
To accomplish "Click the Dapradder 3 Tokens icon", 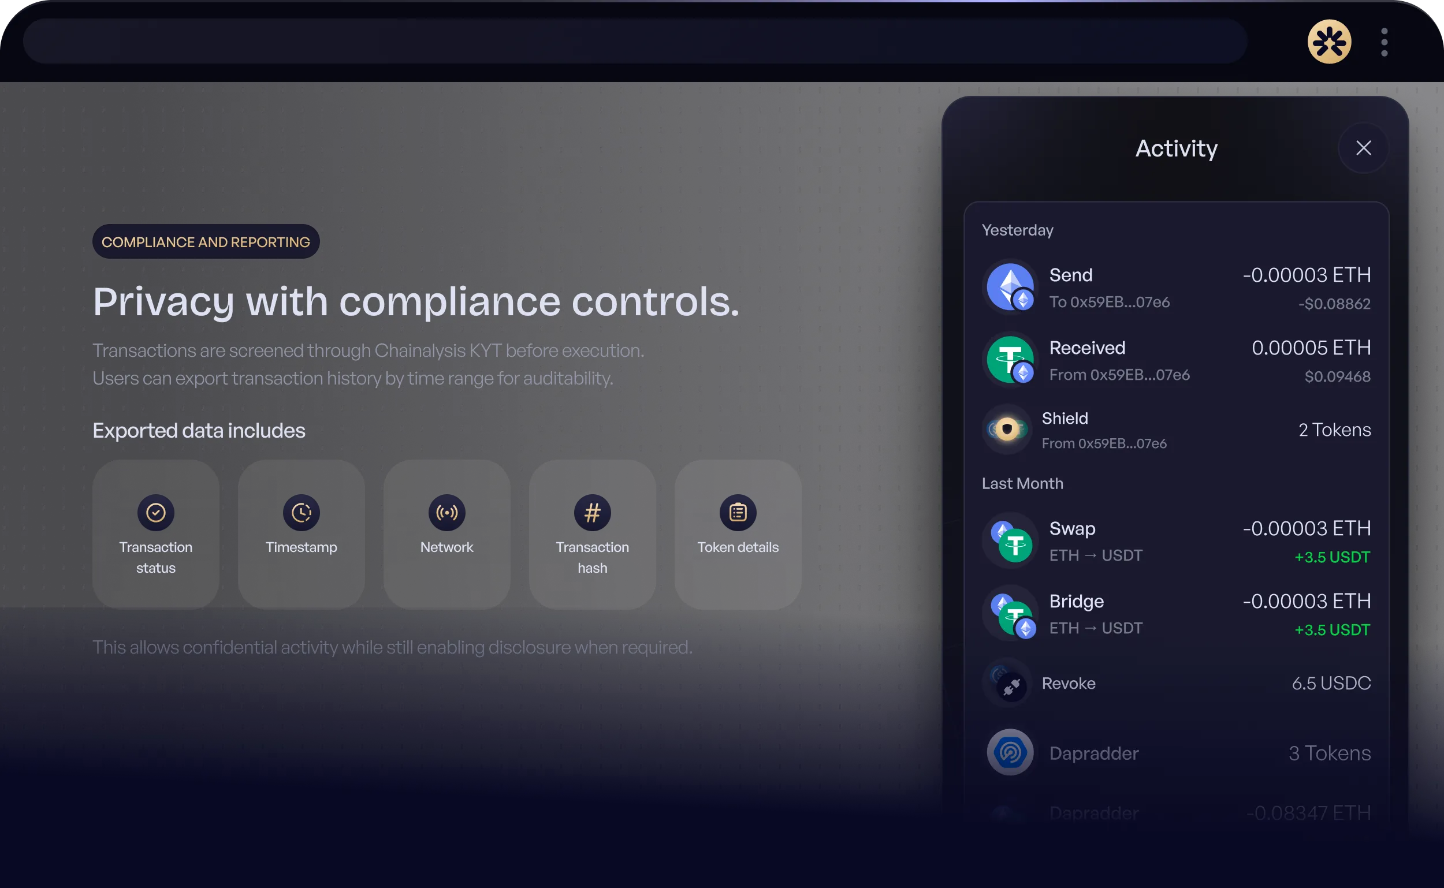I will [x=1010, y=752].
